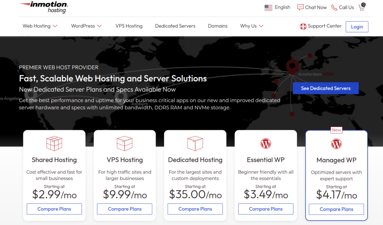Image resolution: width=383 pixels, height=225 pixels.
Task: Click the $35.00/mo price
Action: click(x=195, y=195)
